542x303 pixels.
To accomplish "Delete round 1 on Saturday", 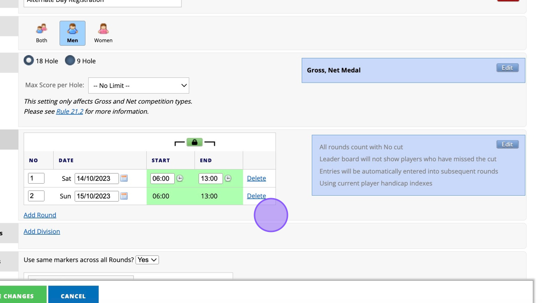I will [256, 178].
